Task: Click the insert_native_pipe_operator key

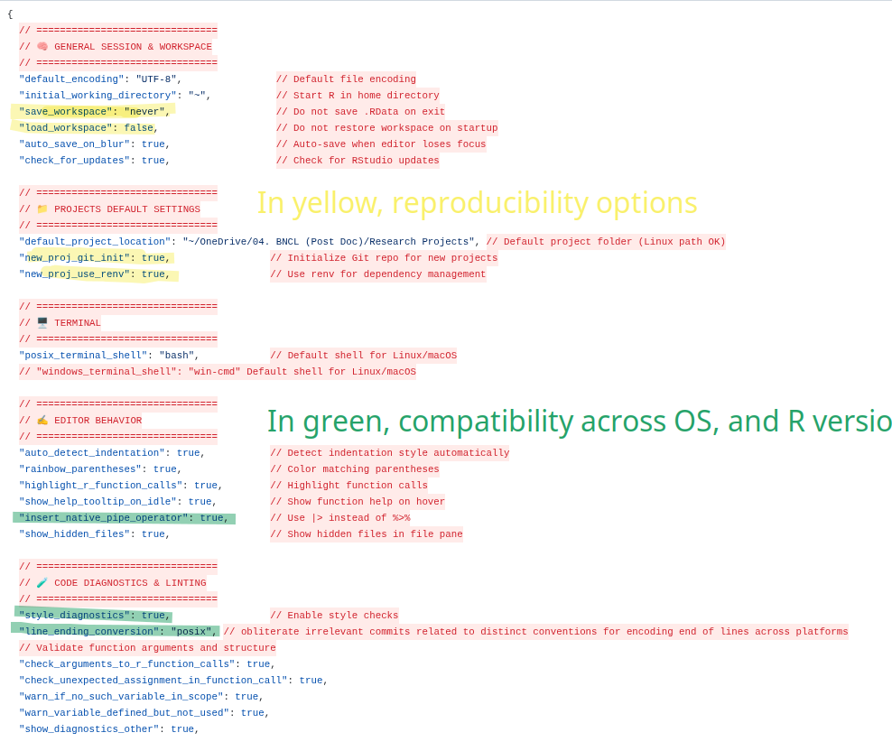Action: [x=103, y=518]
